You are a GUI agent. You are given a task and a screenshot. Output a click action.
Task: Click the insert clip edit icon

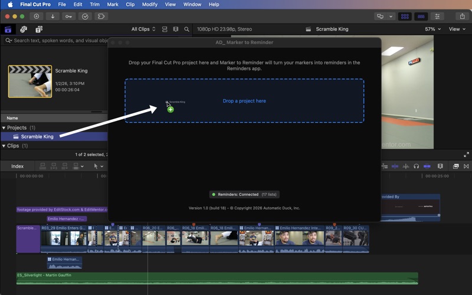54,166
